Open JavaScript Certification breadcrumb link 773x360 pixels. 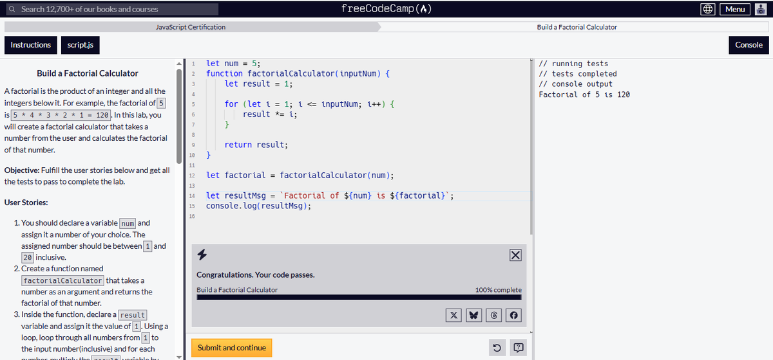coord(191,27)
